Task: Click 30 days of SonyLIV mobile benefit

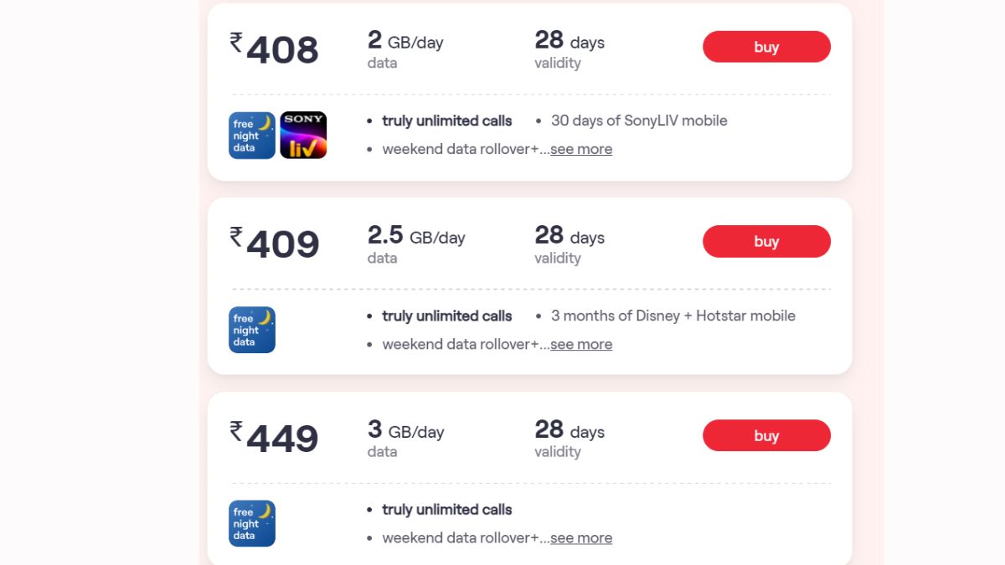Action: (x=639, y=121)
